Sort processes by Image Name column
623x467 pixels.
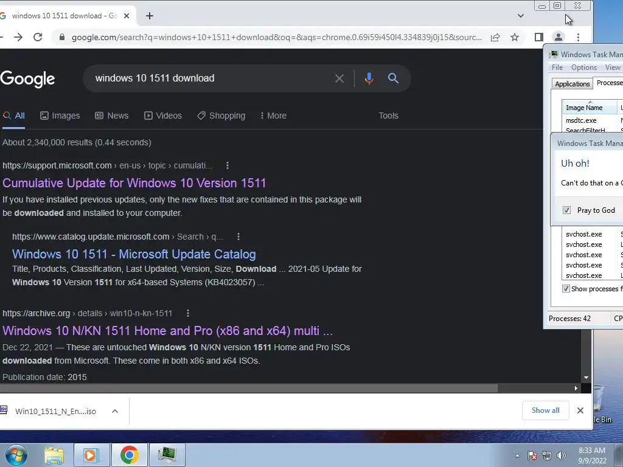coord(590,108)
